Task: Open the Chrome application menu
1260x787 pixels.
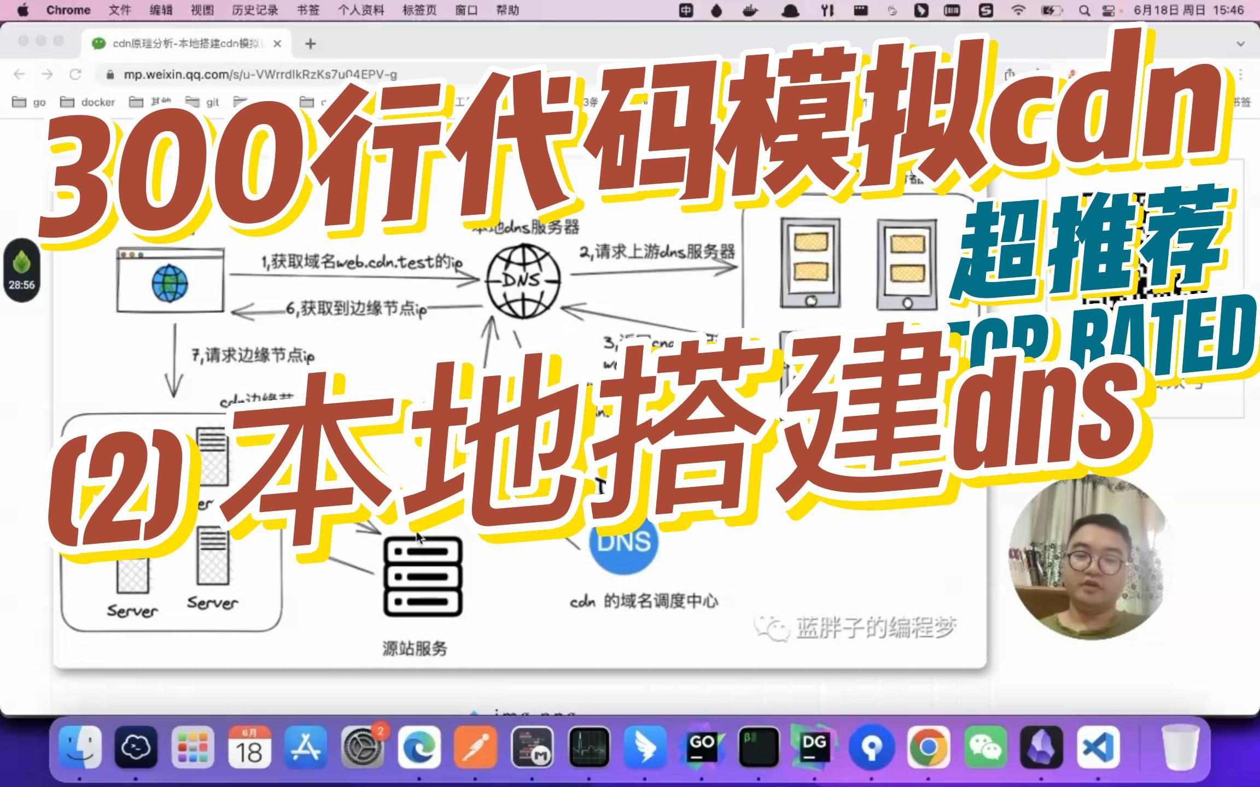Action: pos(68,10)
